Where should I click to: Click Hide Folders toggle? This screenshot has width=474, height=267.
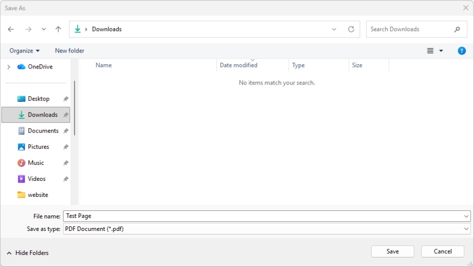pyautogui.click(x=28, y=253)
